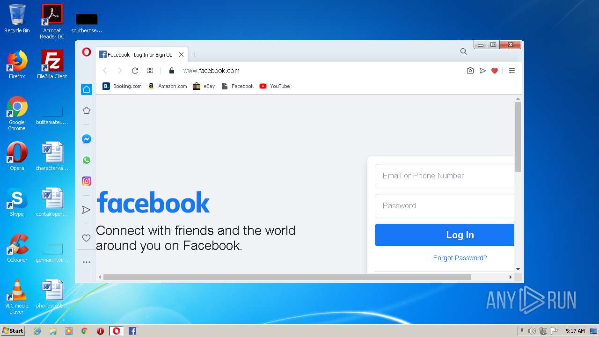The height and width of the screenshot is (337, 599).
Task: Open the Windows Start menu
Action: [x=13, y=331]
